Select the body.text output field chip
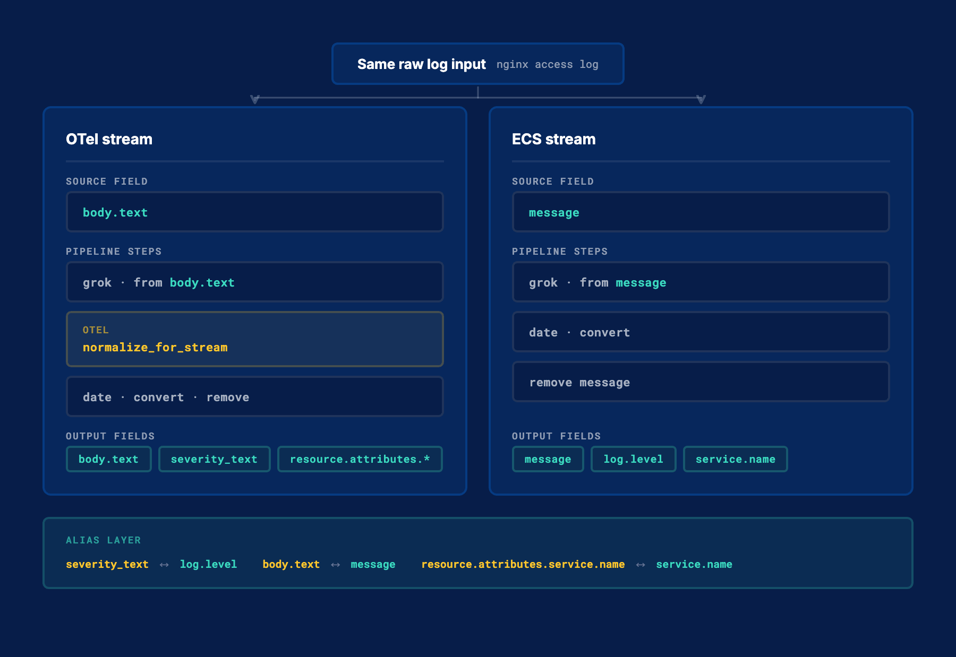The width and height of the screenshot is (956, 657). coord(108,459)
